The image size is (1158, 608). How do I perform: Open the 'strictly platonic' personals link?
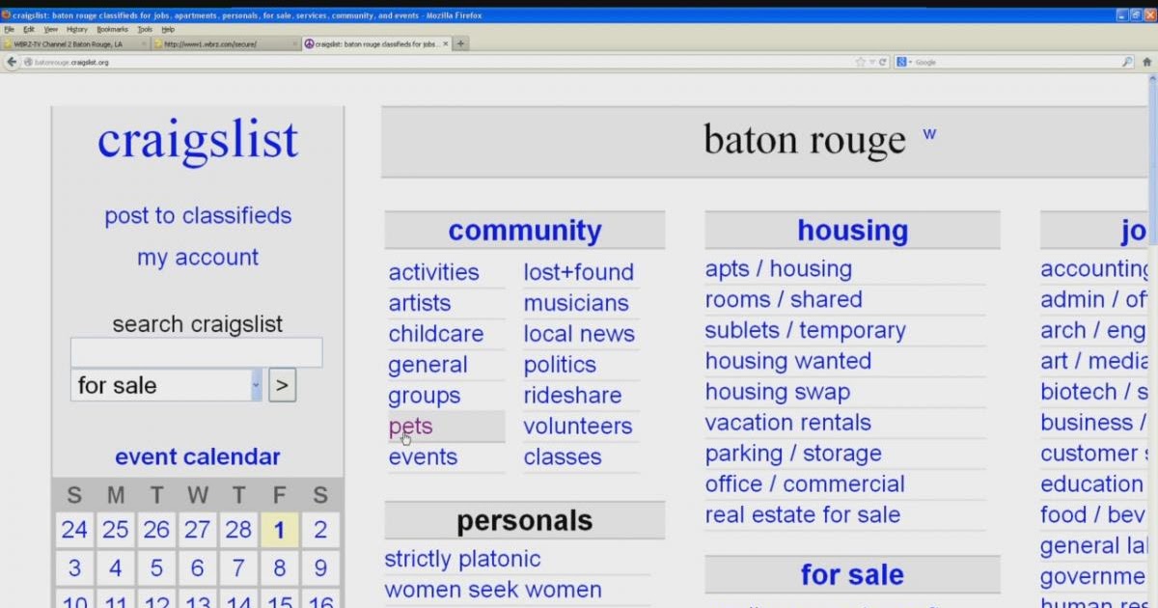click(462, 559)
